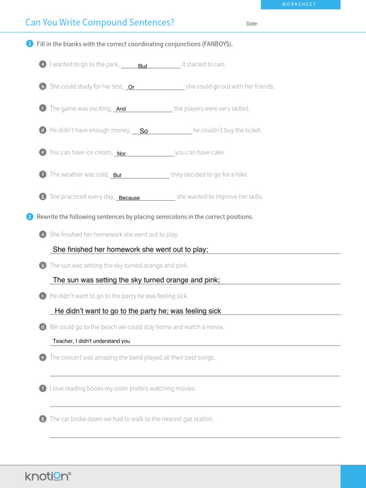Click the section 2 number badge
366x488 pixels.
point(30,217)
